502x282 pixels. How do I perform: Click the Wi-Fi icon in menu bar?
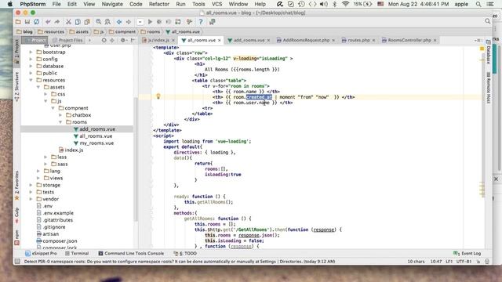[x=345, y=4]
